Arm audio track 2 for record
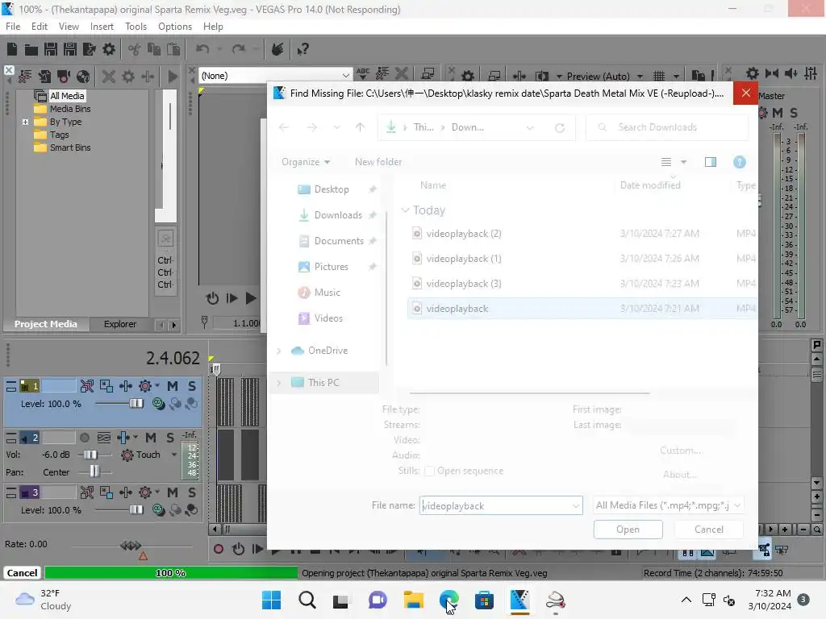The image size is (826, 619). pos(84,438)
